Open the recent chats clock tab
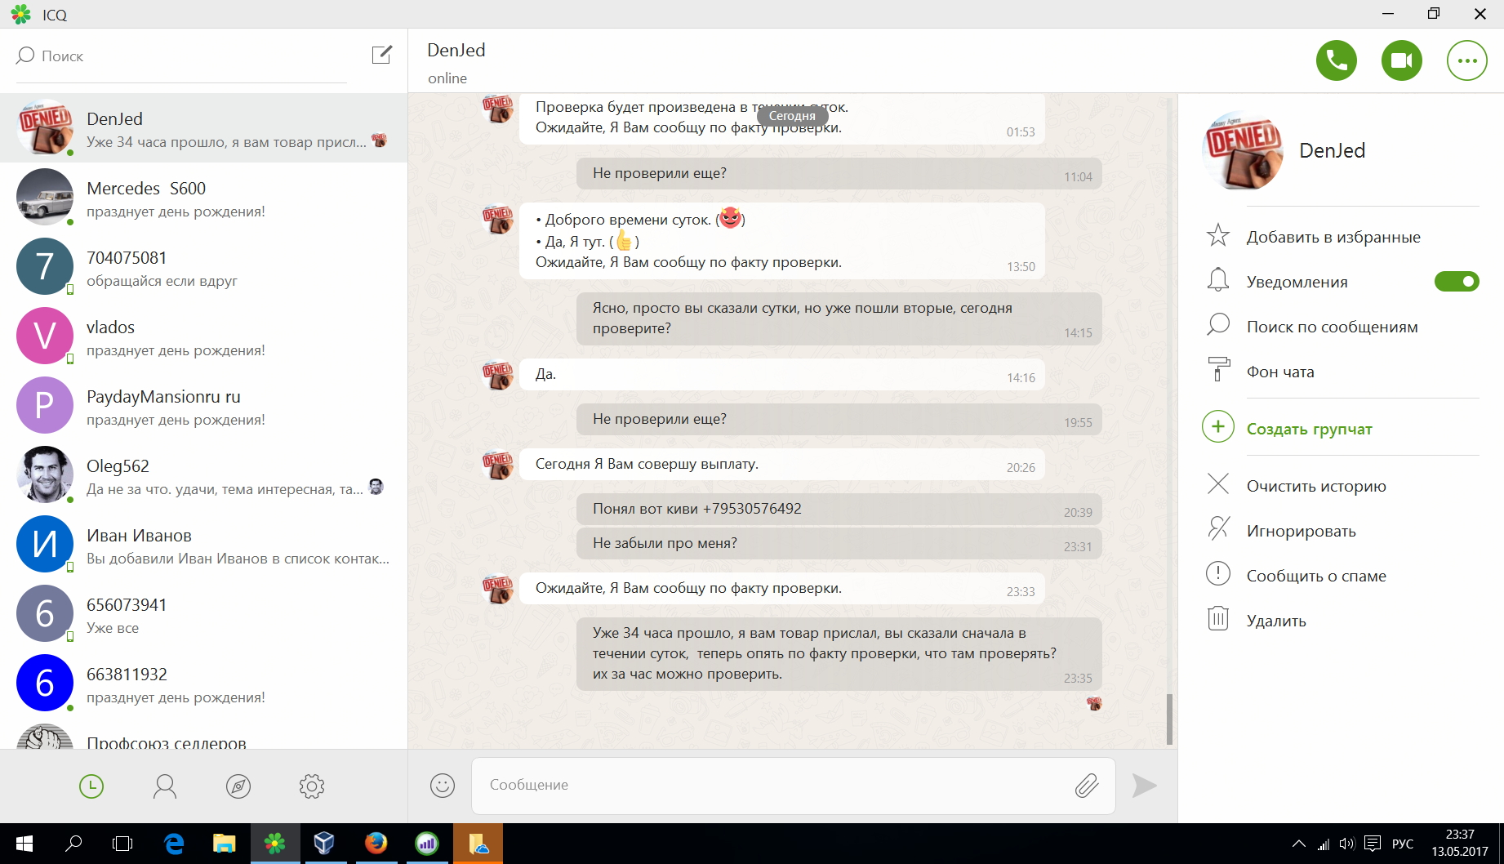The width and height of the screenshot is (1504, 864). [x=91, y=786]
